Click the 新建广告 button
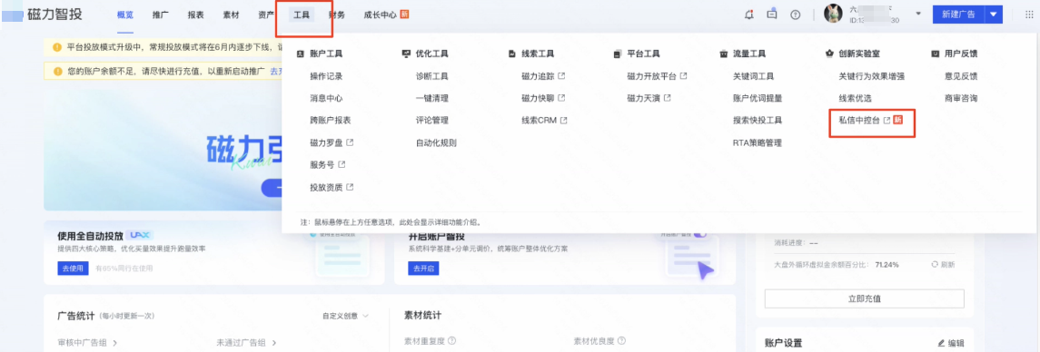The height and width of the screenshot is (352, 1040). coord(957,14)
